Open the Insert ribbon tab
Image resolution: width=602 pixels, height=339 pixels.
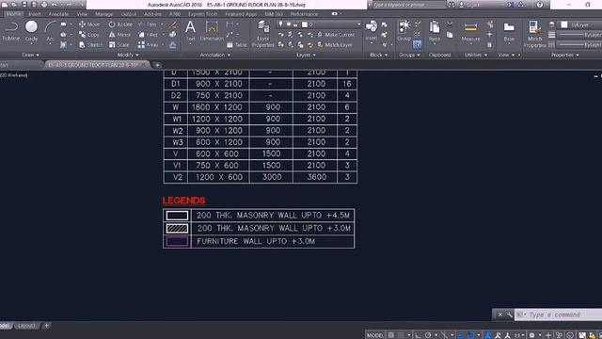pos(35,14)
